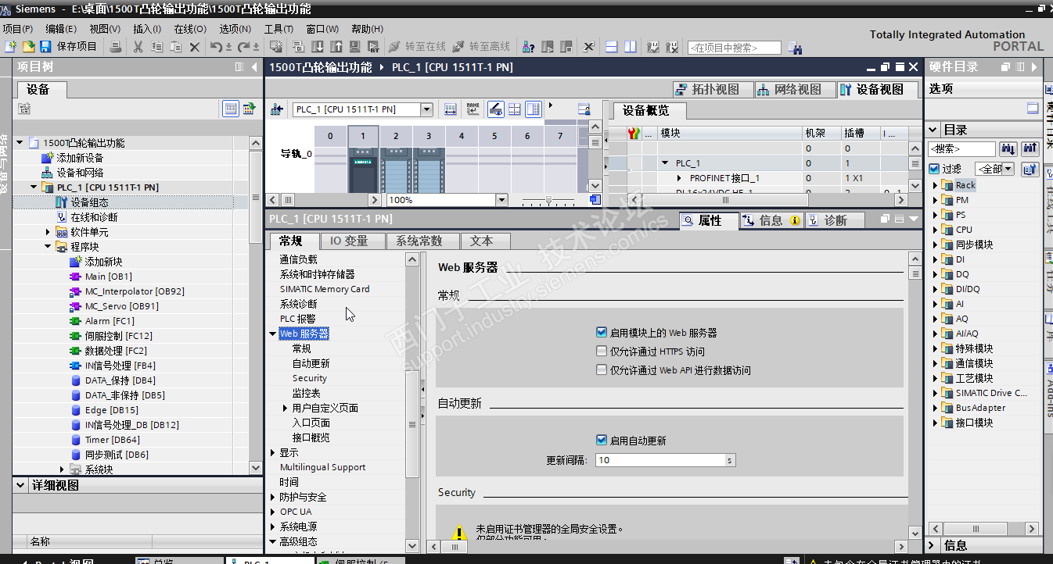Click the split editor horizontally icon
Image resolution: width=1053 pixels, height=564 pixels.
pyautogui.click(x=613, y=47)
